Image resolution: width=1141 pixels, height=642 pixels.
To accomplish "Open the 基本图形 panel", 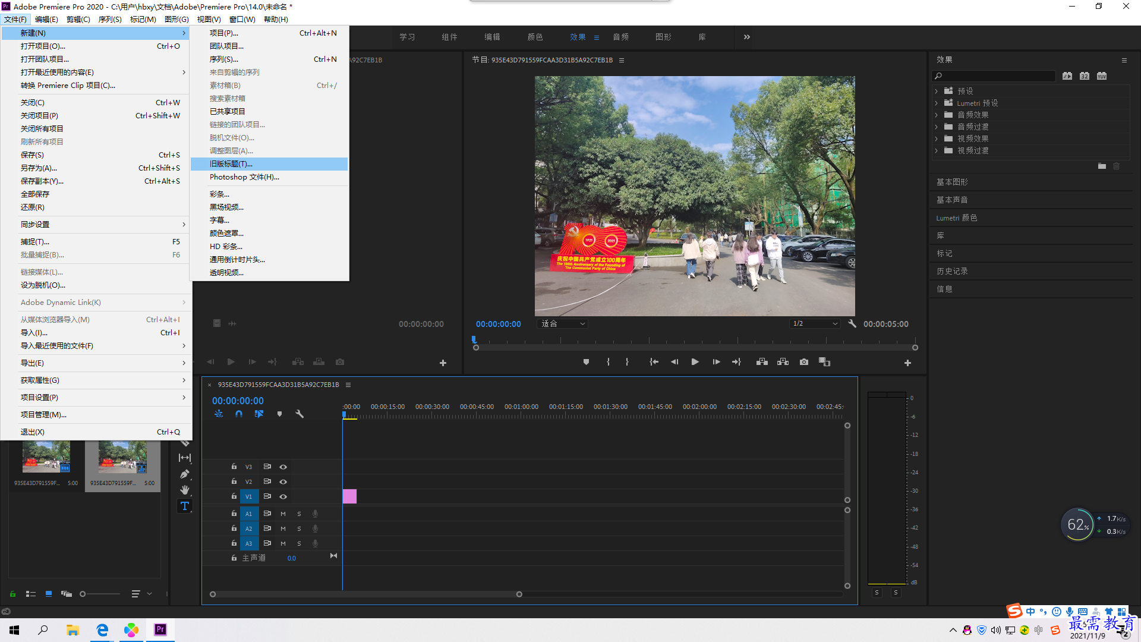I will pos(952,182).
